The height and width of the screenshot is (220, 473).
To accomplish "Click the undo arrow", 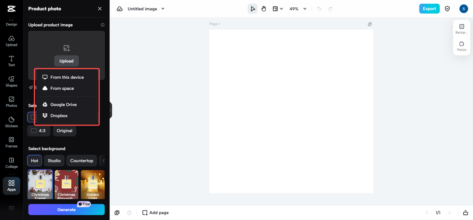I will (319, 9).
